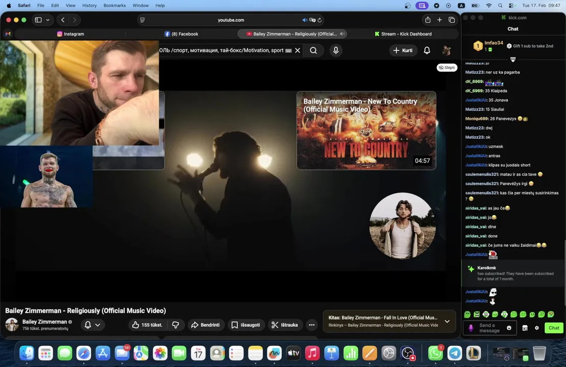
Task: Share the video via Bendrinti
Action: coord(205,325)
